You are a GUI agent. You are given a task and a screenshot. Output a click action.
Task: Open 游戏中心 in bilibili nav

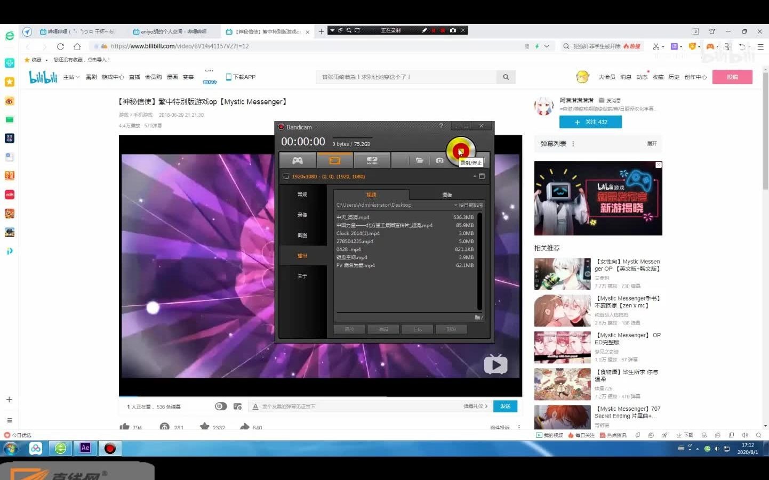113,77
